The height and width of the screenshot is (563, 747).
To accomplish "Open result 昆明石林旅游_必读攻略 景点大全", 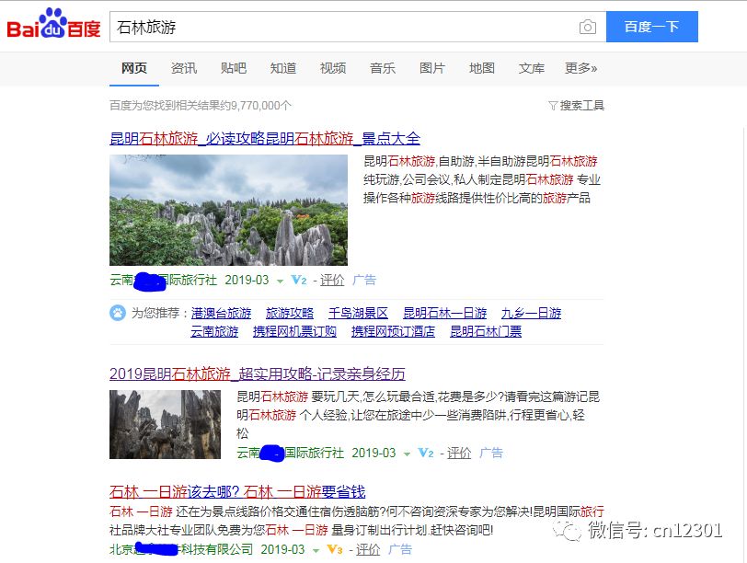I will click(265, 139).
